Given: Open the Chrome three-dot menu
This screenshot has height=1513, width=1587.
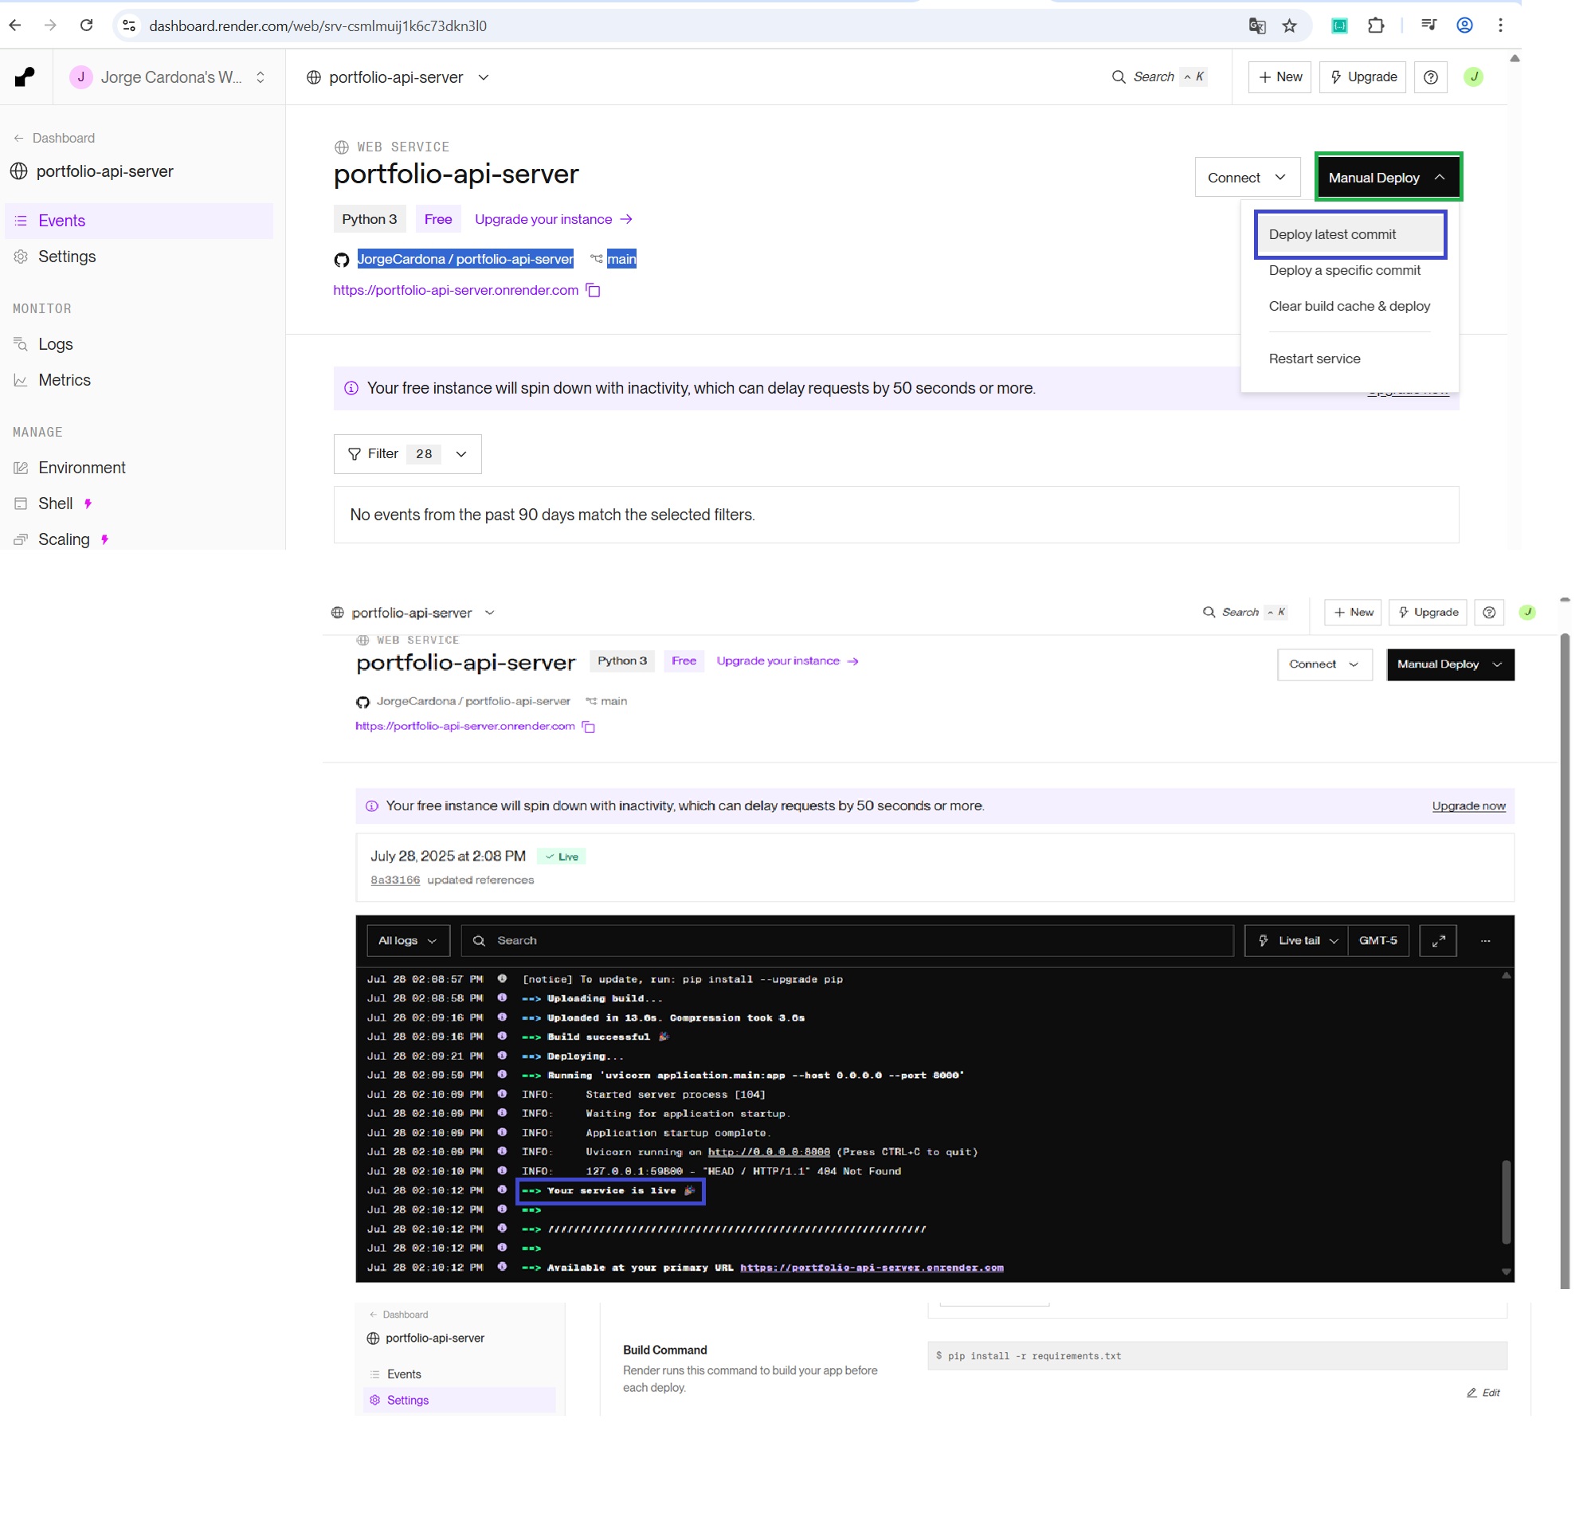Looking at the screenshot, I should pyautogui.click(x=1501, y=25).
